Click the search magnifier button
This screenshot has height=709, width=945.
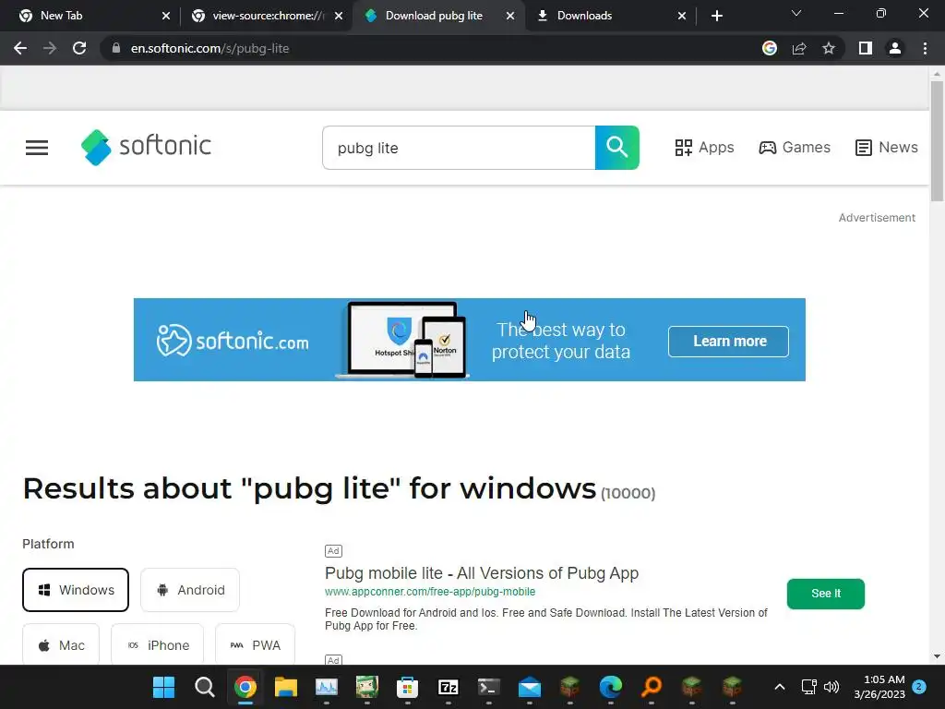[x=617, y=148]
